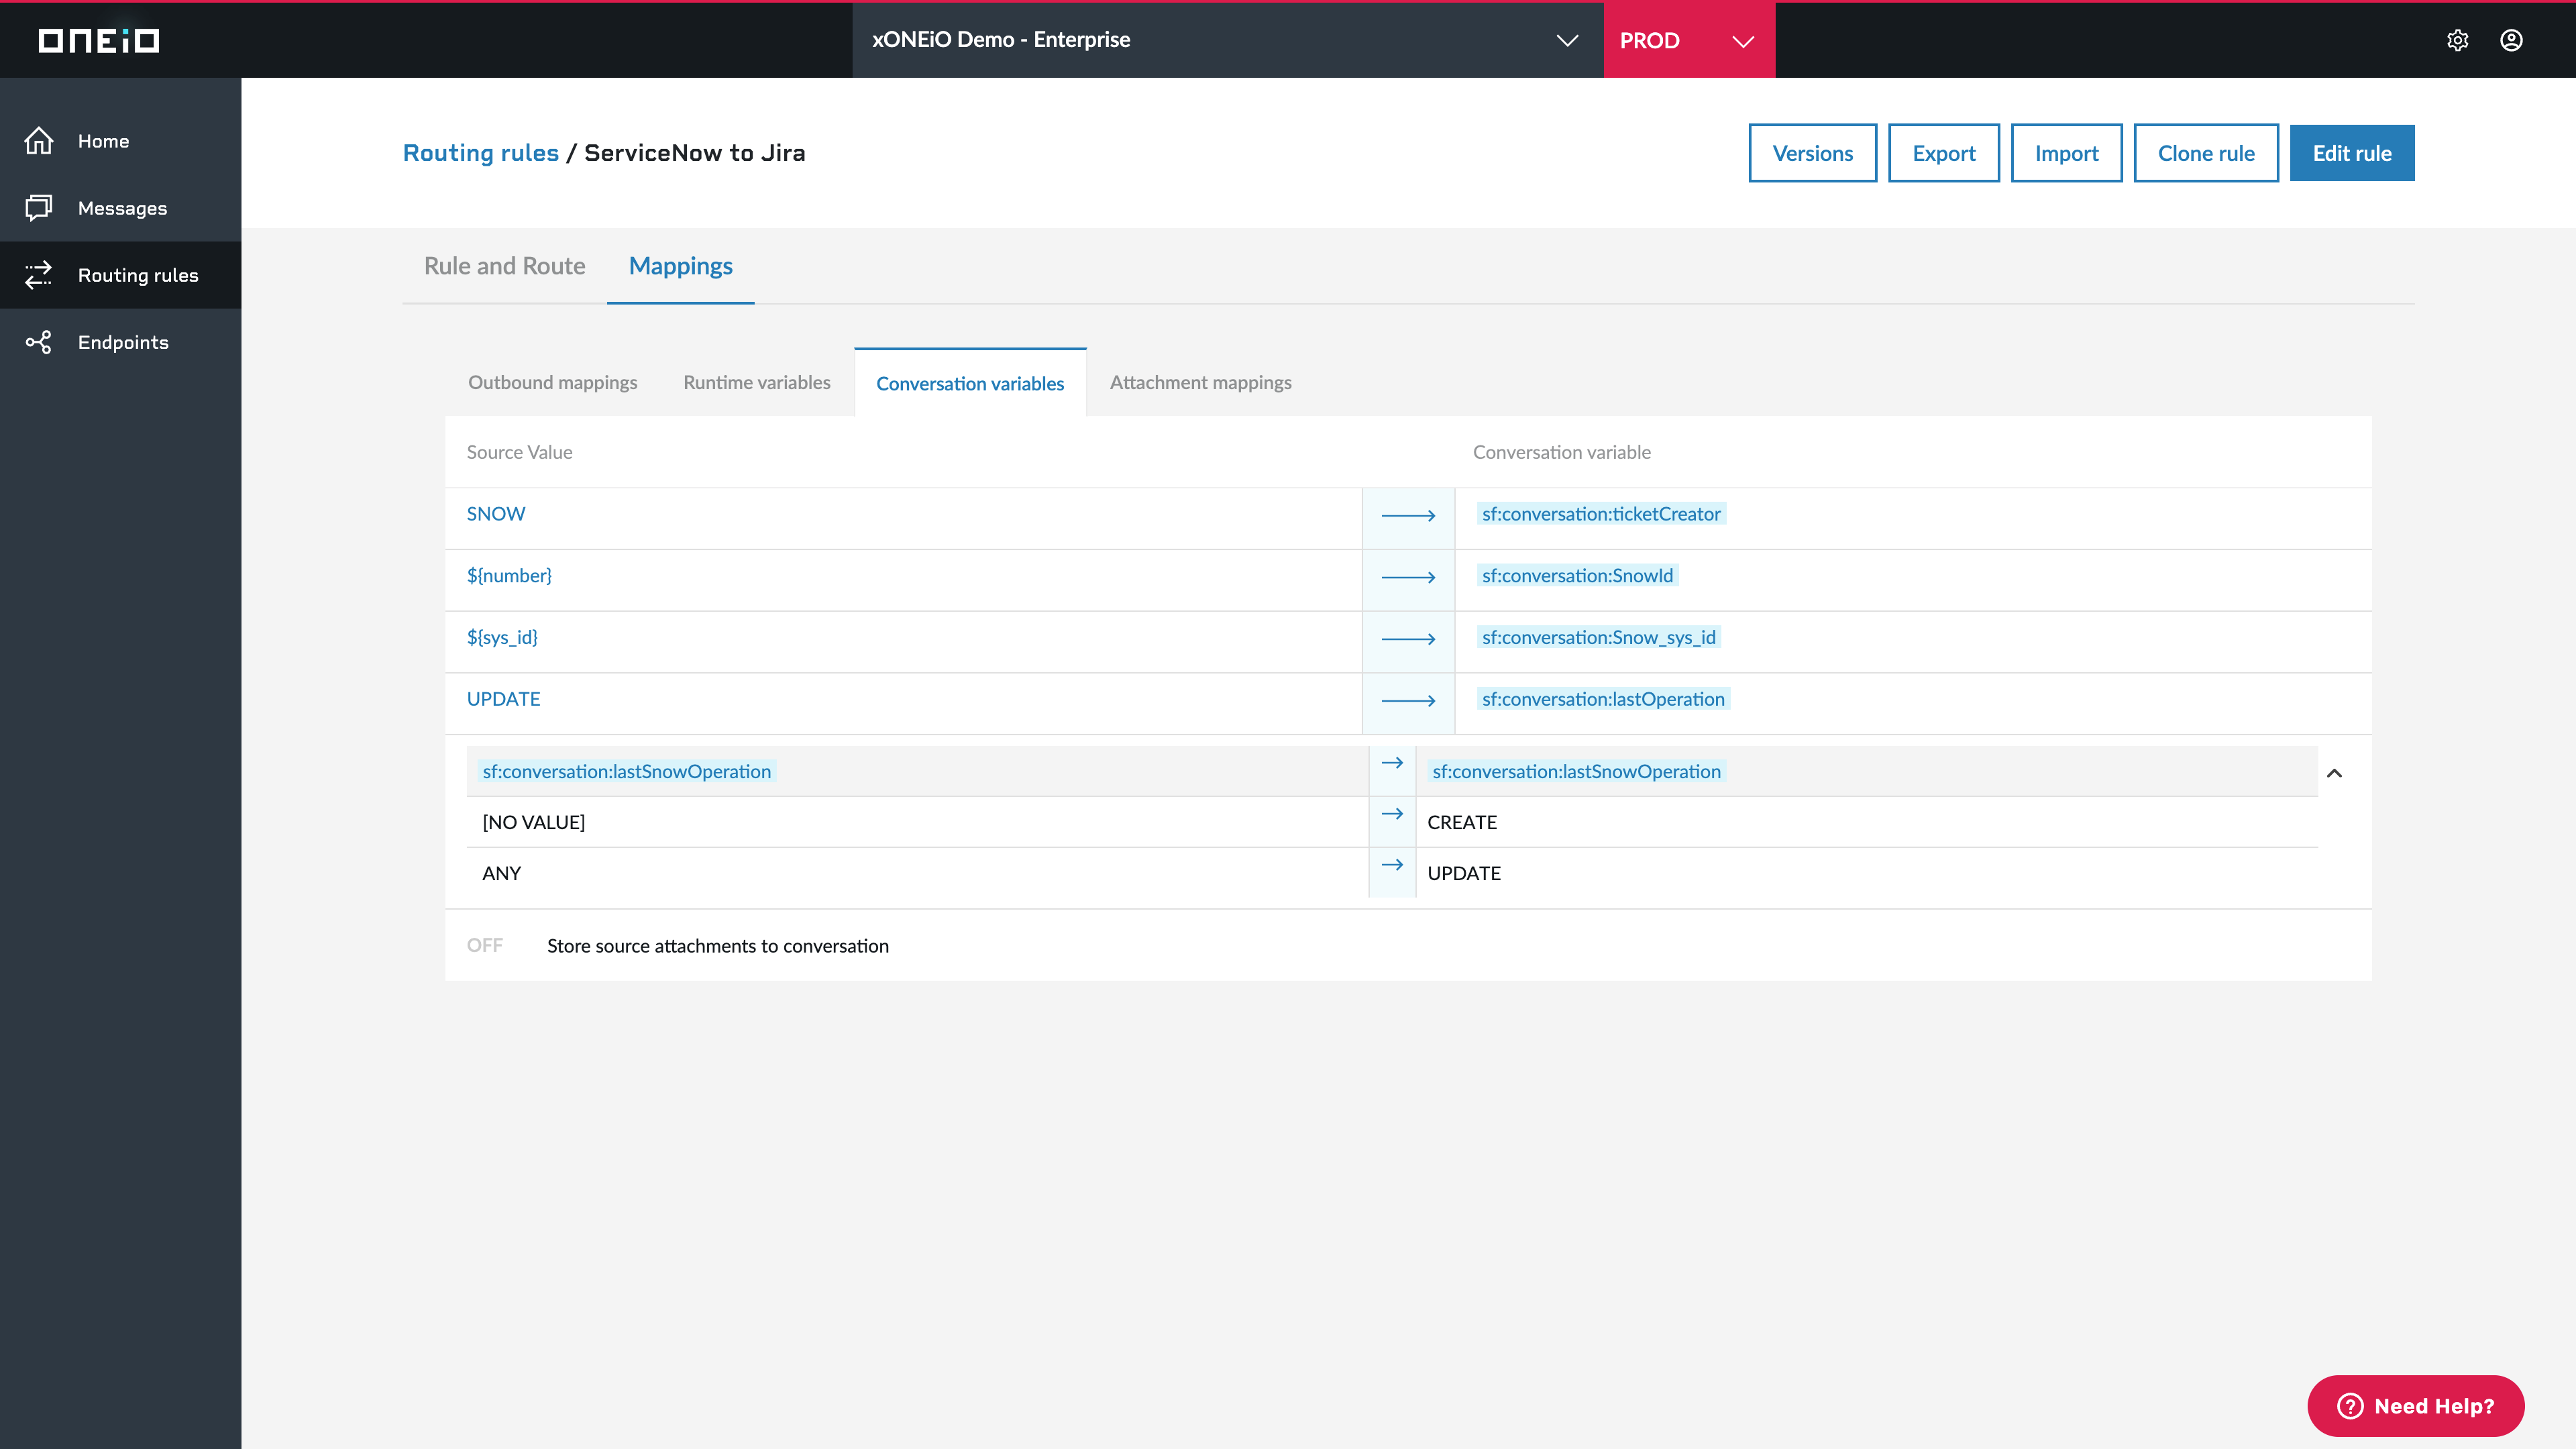The width and height of the screenshot is (2576, 1449).
Task: Go to Home in sidebar
Action: 120,141
